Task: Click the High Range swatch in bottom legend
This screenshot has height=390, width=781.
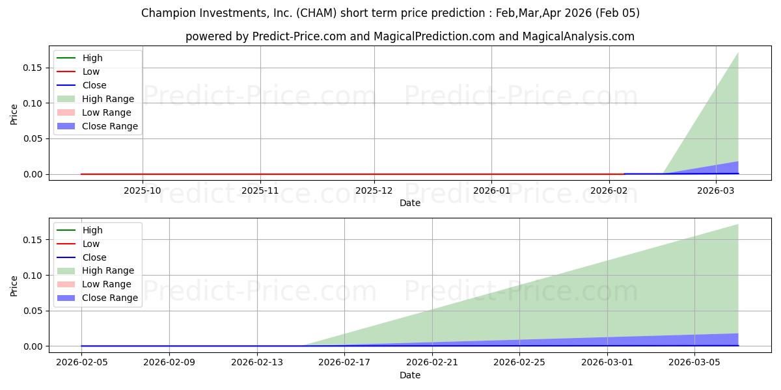Action: coord(66,270)
